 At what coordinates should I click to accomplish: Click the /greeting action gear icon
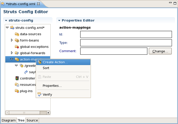[22, 65]
